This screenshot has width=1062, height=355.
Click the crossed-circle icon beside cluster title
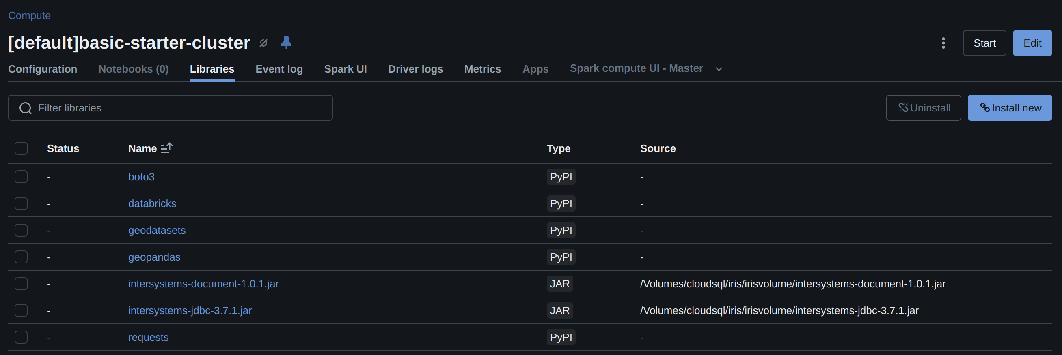(263, 43)
